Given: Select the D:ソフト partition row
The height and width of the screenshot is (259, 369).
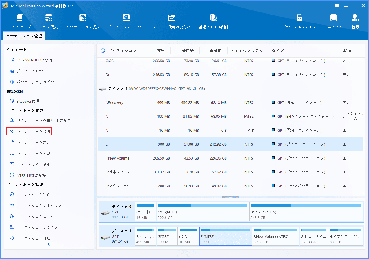Looking at the screenshot, I should (x=230, y=75).
